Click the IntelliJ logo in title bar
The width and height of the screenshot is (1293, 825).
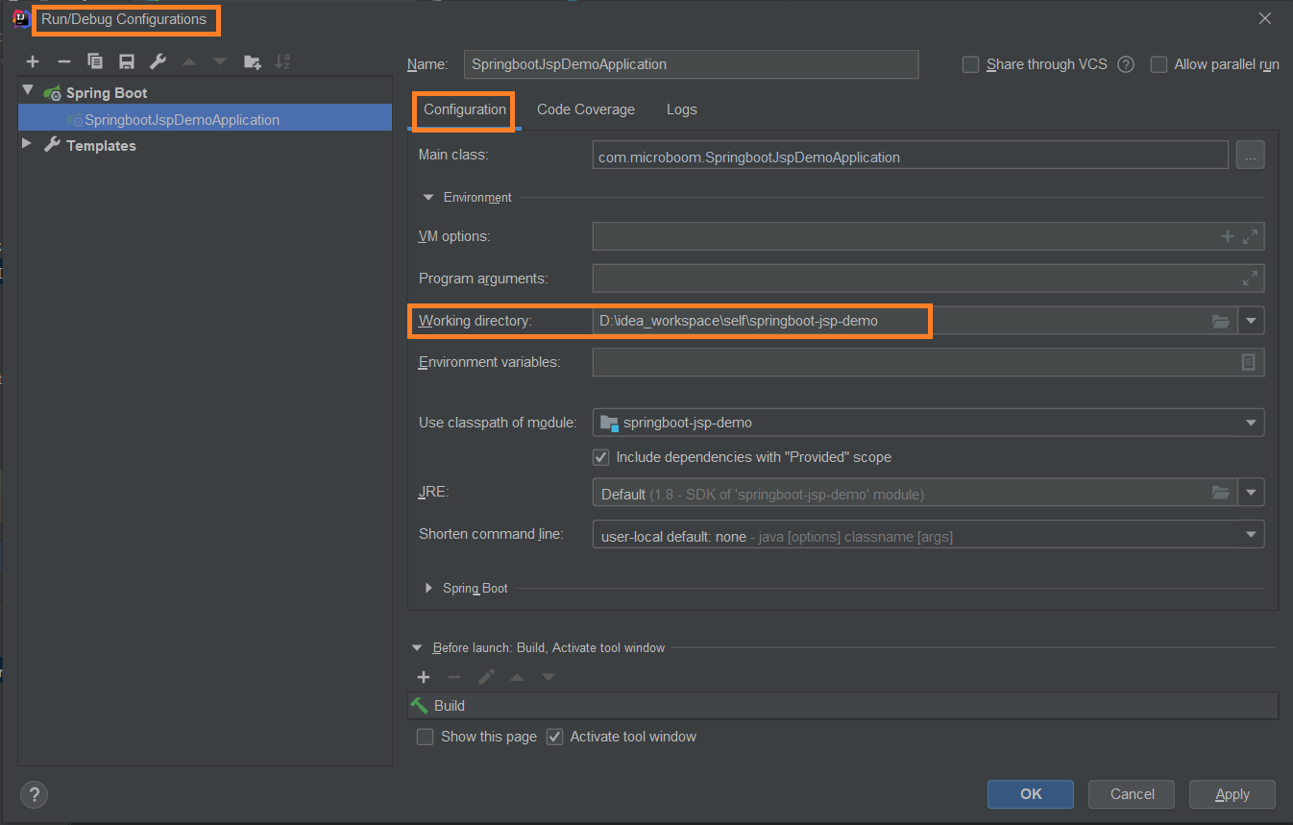pos(19,18)
